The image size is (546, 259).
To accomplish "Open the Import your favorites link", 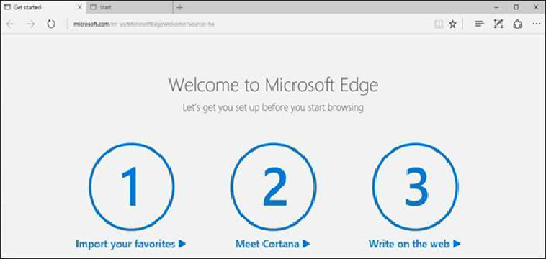I will click(130, 244).
